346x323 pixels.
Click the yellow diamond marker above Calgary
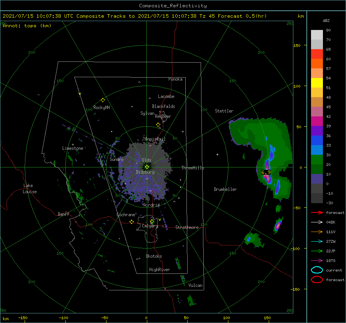pos(152,221)
